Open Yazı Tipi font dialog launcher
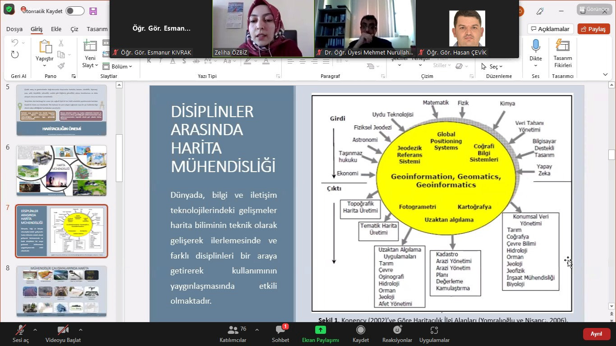The height and width of the screenshot is (346, 616). pyautogui.click(x=278, y=76)
